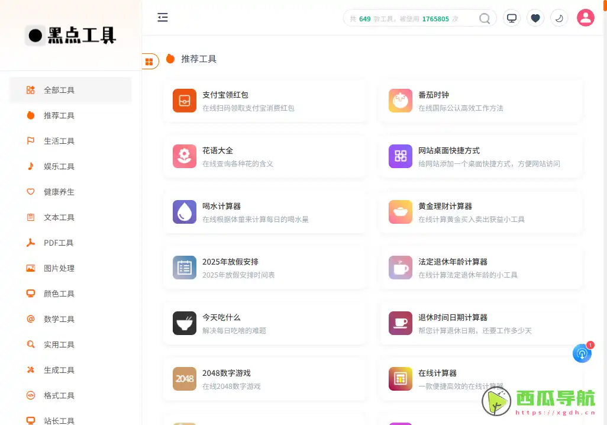Open the 花语大全 title link
This screenshot has width=607, height=425.
[218, 151]
